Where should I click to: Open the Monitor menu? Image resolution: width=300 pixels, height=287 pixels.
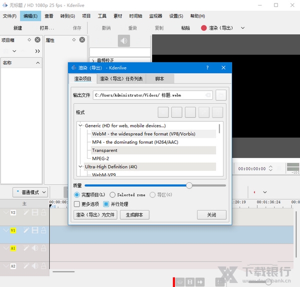coord(155,16)
